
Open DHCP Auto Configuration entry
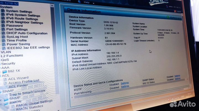point(27,33)
